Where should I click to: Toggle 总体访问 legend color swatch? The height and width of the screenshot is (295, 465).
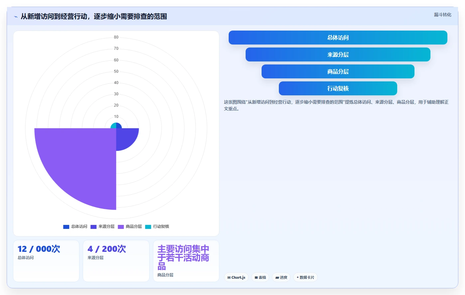66,227
